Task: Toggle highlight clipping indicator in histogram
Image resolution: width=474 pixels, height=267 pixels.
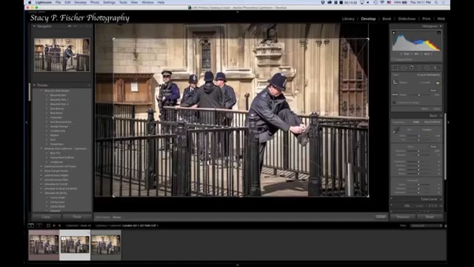Action: (439, 33)
